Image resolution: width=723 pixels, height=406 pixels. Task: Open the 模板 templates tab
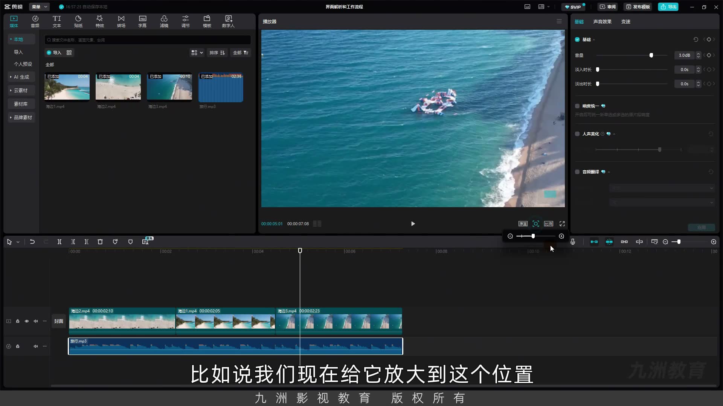point(207,21)
